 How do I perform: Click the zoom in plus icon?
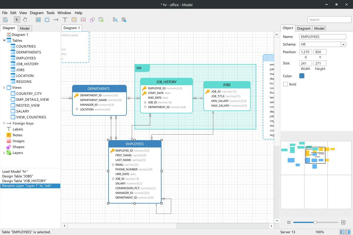(343, 222)
